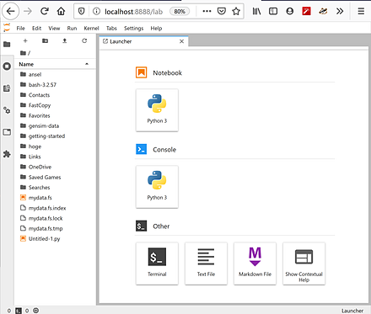Select the Contacts folder
This screenshot has height=314, width=371.
[x=55, y=95]
